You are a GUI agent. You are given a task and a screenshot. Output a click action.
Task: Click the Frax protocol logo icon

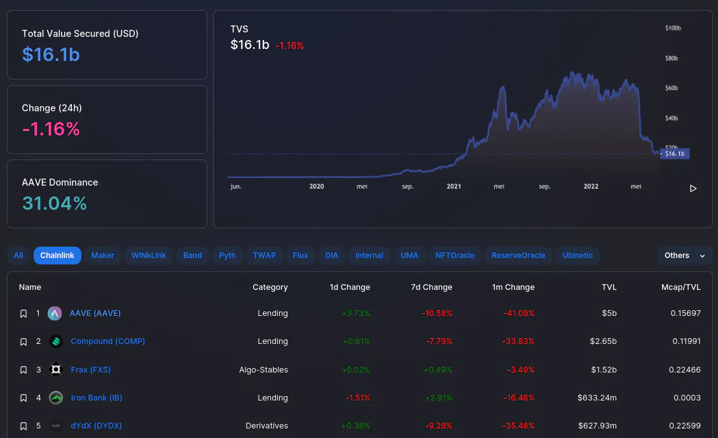(56, 369)
